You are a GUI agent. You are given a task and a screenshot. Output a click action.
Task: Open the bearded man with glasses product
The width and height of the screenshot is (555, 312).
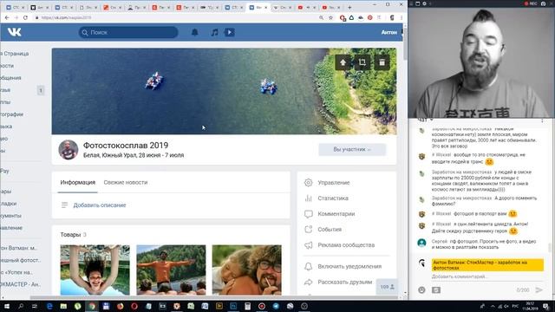[246, 270]
